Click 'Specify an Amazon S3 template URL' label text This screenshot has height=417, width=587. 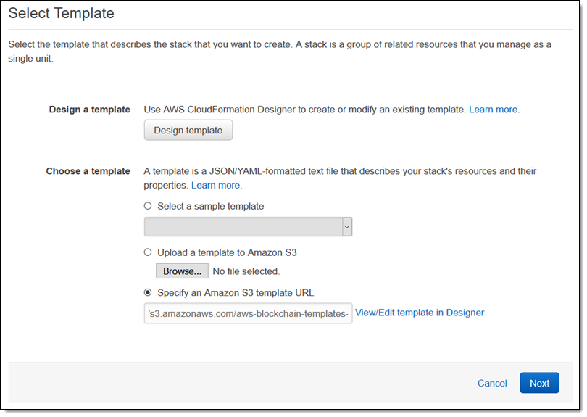pyautogui.click(x=236, y=293)
